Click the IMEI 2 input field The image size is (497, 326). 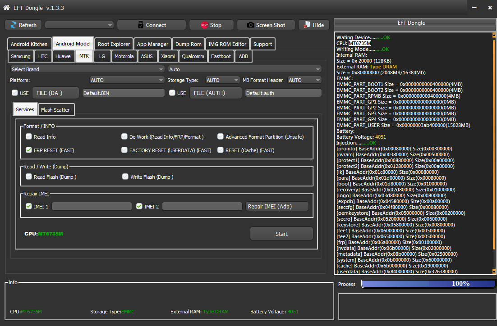click(202, 206)
